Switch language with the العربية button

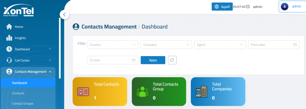[222, 7]
